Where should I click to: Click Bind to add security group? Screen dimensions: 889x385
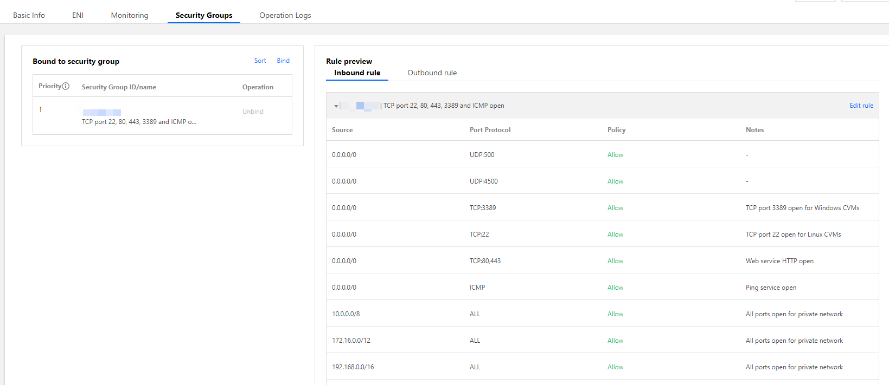pyautogui.click(x=283, y=61)
